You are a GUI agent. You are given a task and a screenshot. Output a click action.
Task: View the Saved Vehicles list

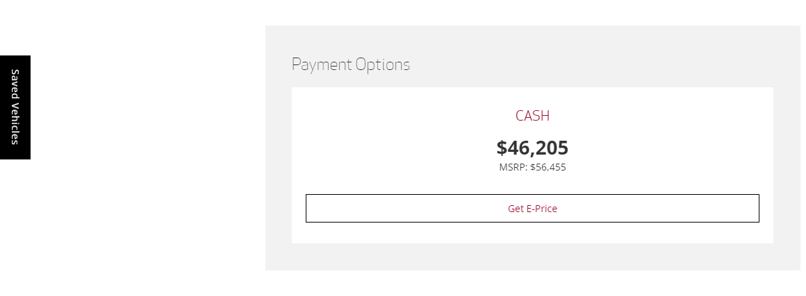tap(15, 107)
